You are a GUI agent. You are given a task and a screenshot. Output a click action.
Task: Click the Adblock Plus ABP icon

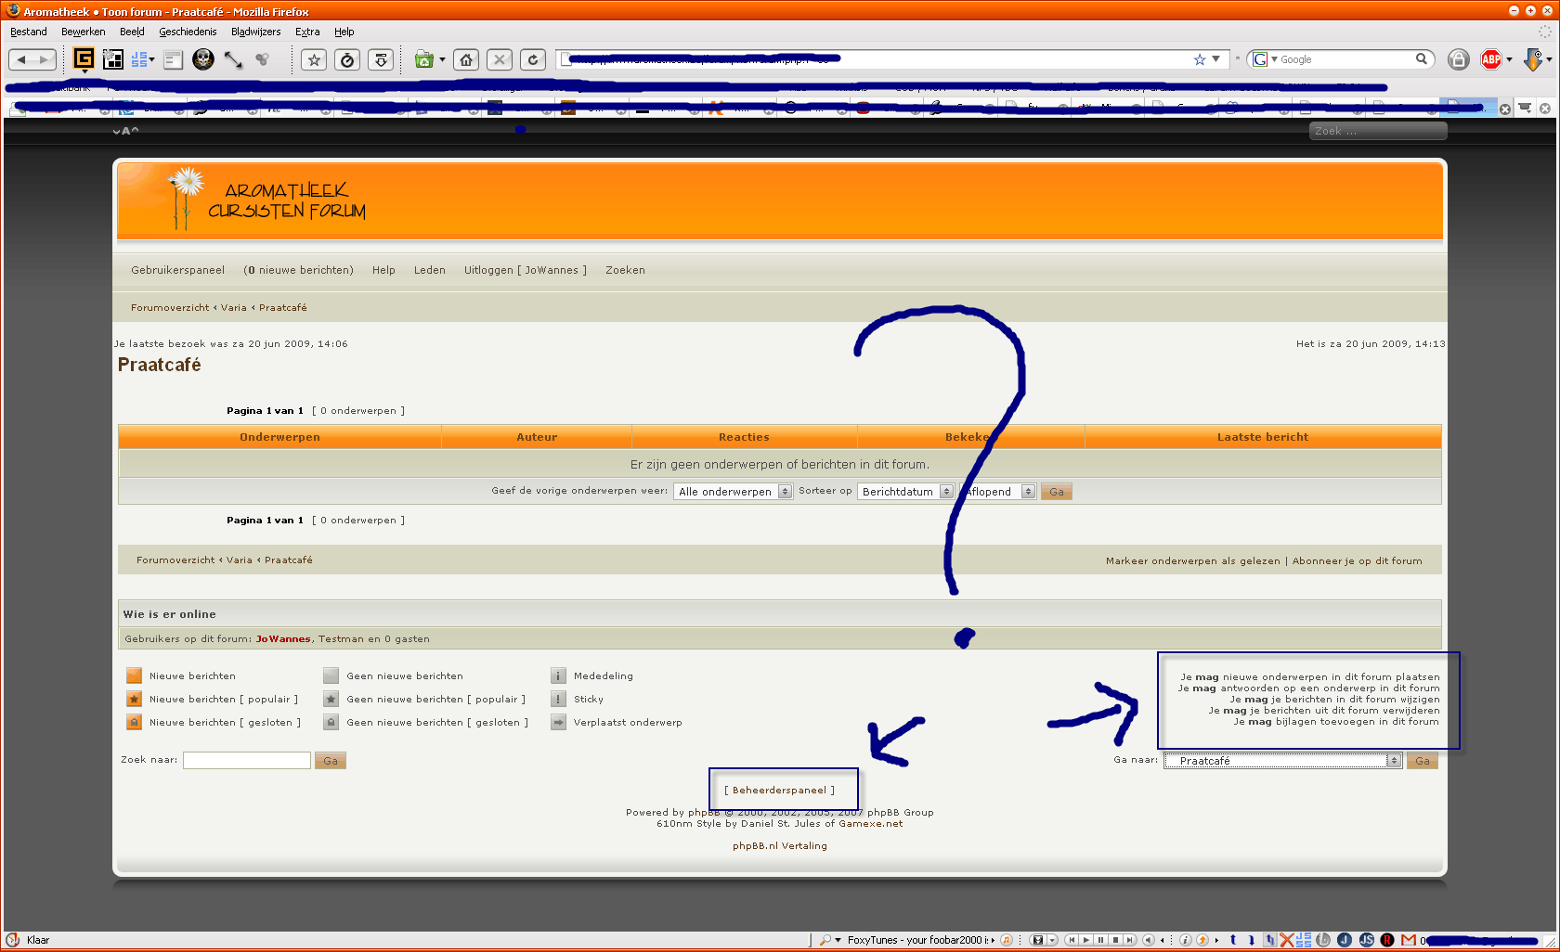pyautogui.click(x=1491, y=59)
